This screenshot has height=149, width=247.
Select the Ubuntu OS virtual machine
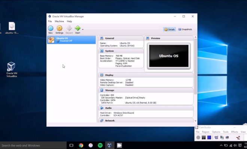pyautogui.click(x=71, y=40)
